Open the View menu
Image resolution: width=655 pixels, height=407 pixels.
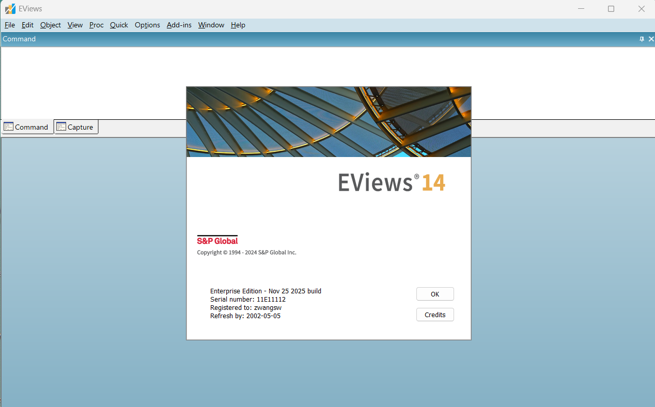coord(75,25)
